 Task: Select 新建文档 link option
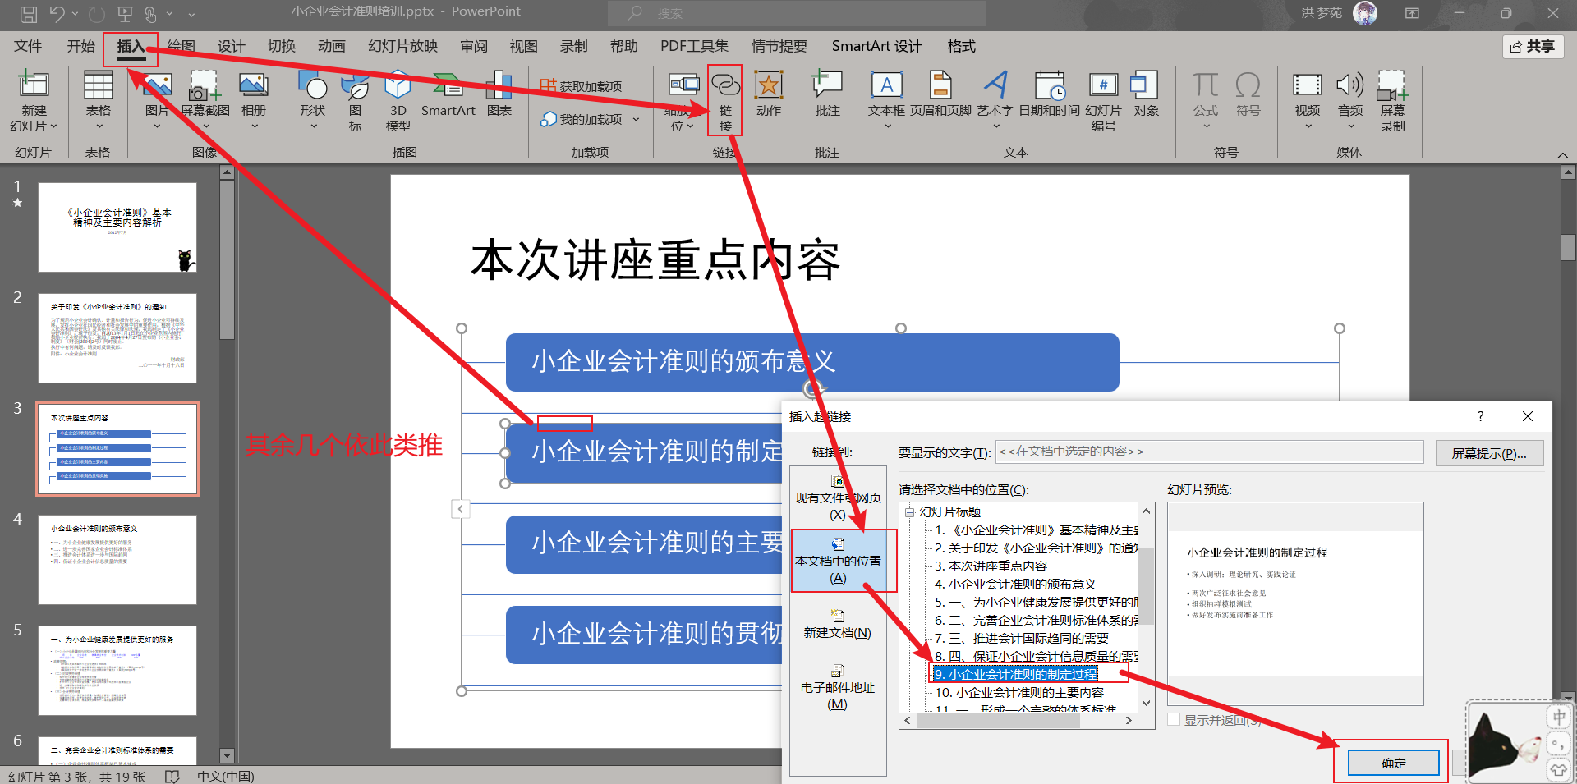tap(838, 624)
